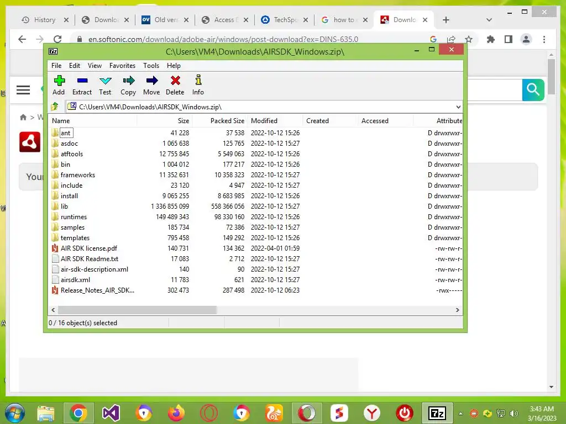Image resolution: width=566 pixels, height=424 pixels.
Task: Sort by Name column header
Action: tap(93, 121)
